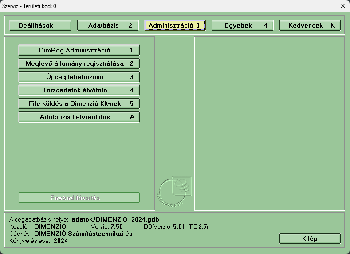Viewport: 350px width, 254px height.
Task: Launch DimReg Adminisztráció
Action: tap(79, 50)
